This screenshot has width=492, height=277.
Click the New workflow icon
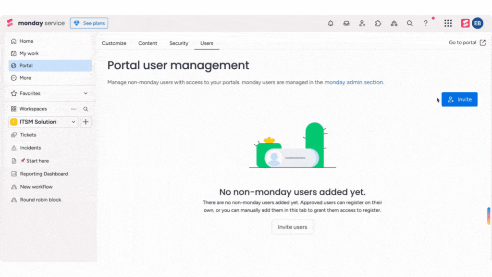(x=14, y=187)
